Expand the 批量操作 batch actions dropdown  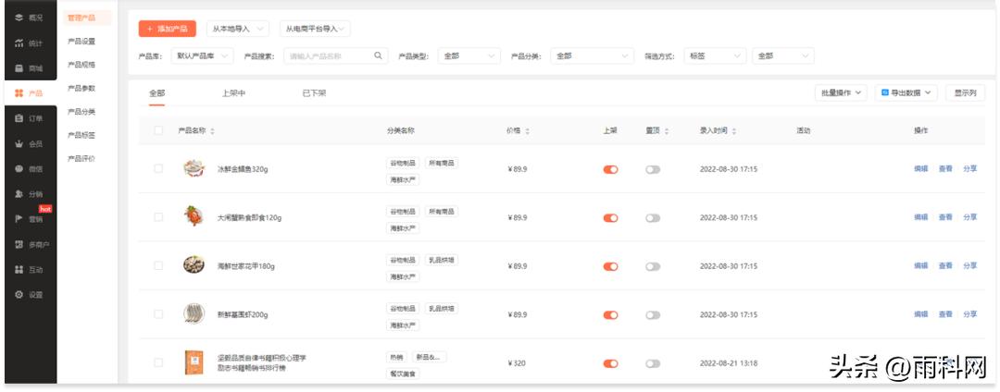841,92
